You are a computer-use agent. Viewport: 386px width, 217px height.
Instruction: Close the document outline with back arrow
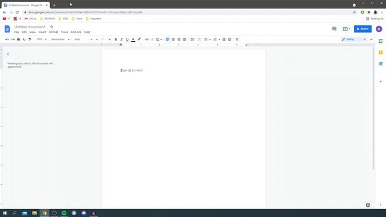pos(8,54)
